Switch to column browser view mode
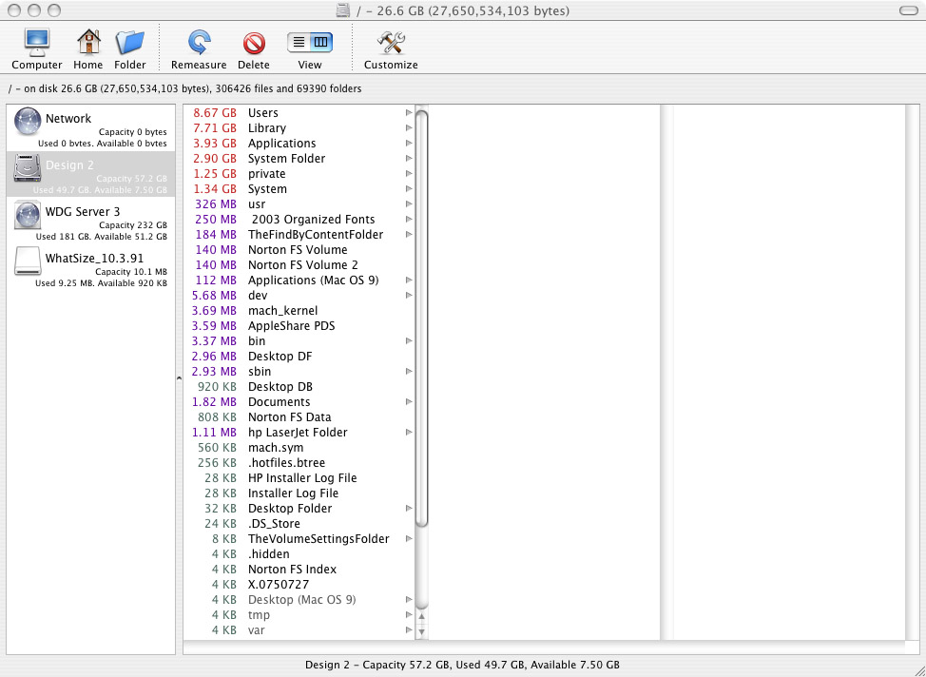Image resolution: width=926 pixels, height=677 pixels. pos(321,42)
